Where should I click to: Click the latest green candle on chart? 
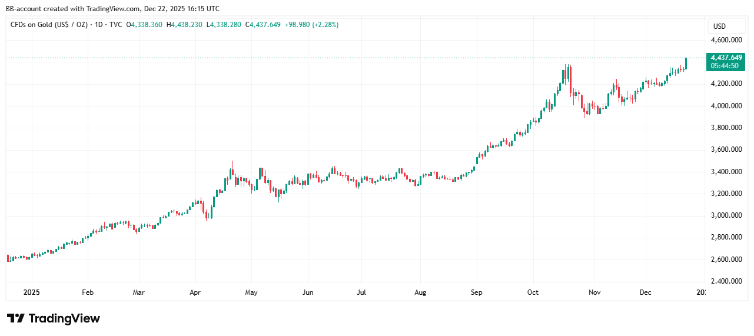pyautogui.click(x=686, y=63)
